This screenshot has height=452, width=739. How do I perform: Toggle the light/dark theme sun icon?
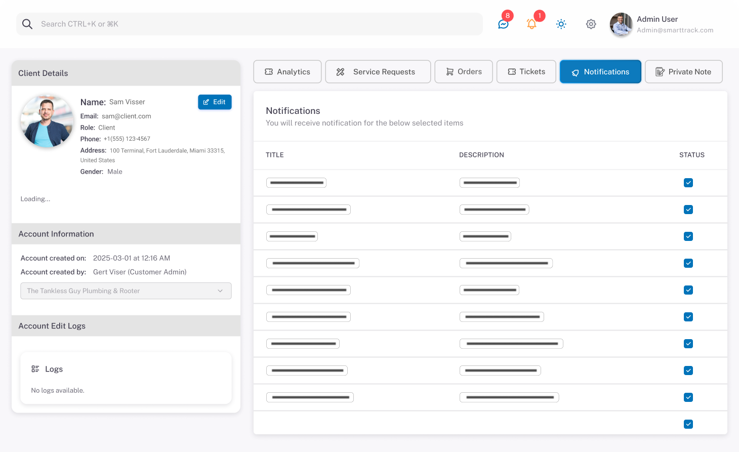561,24
